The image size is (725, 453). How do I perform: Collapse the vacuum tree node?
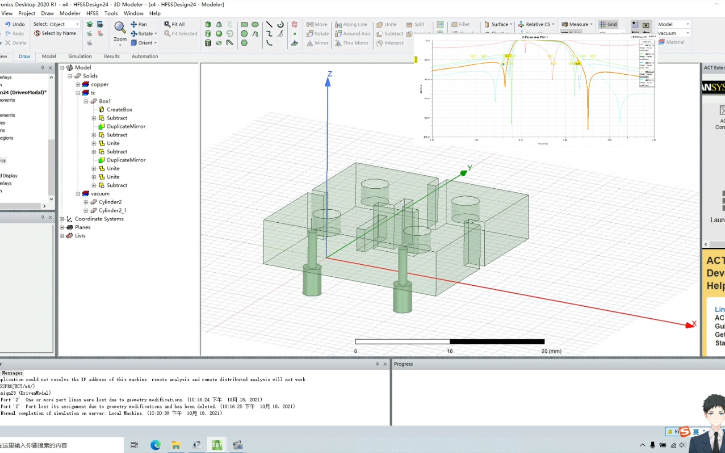78,194
